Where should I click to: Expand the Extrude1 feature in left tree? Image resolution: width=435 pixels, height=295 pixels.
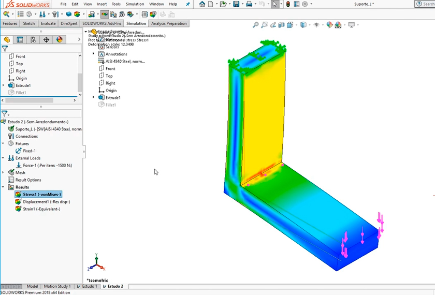4,85
